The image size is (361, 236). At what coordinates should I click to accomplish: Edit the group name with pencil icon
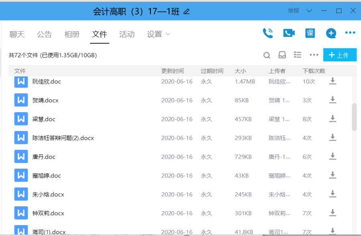point(187,11)
